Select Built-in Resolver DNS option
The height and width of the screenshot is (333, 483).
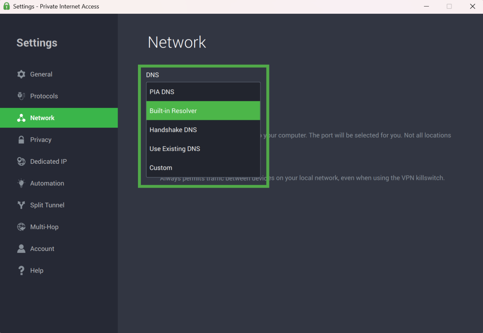[203, 111]
